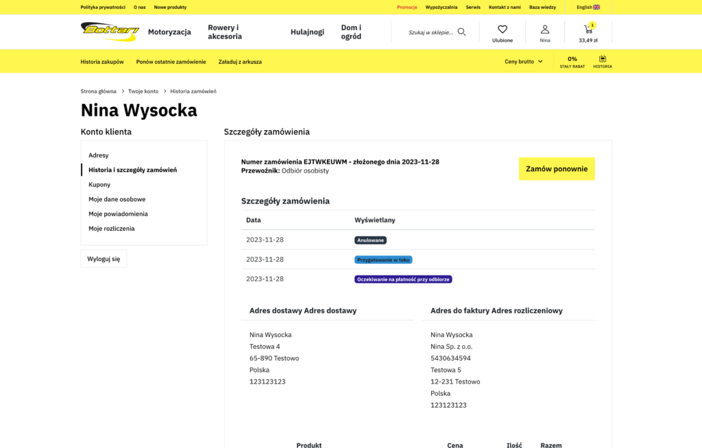Expand the Ceny brutto dropdown
702x448 pixels.
(x=524, y=62)
